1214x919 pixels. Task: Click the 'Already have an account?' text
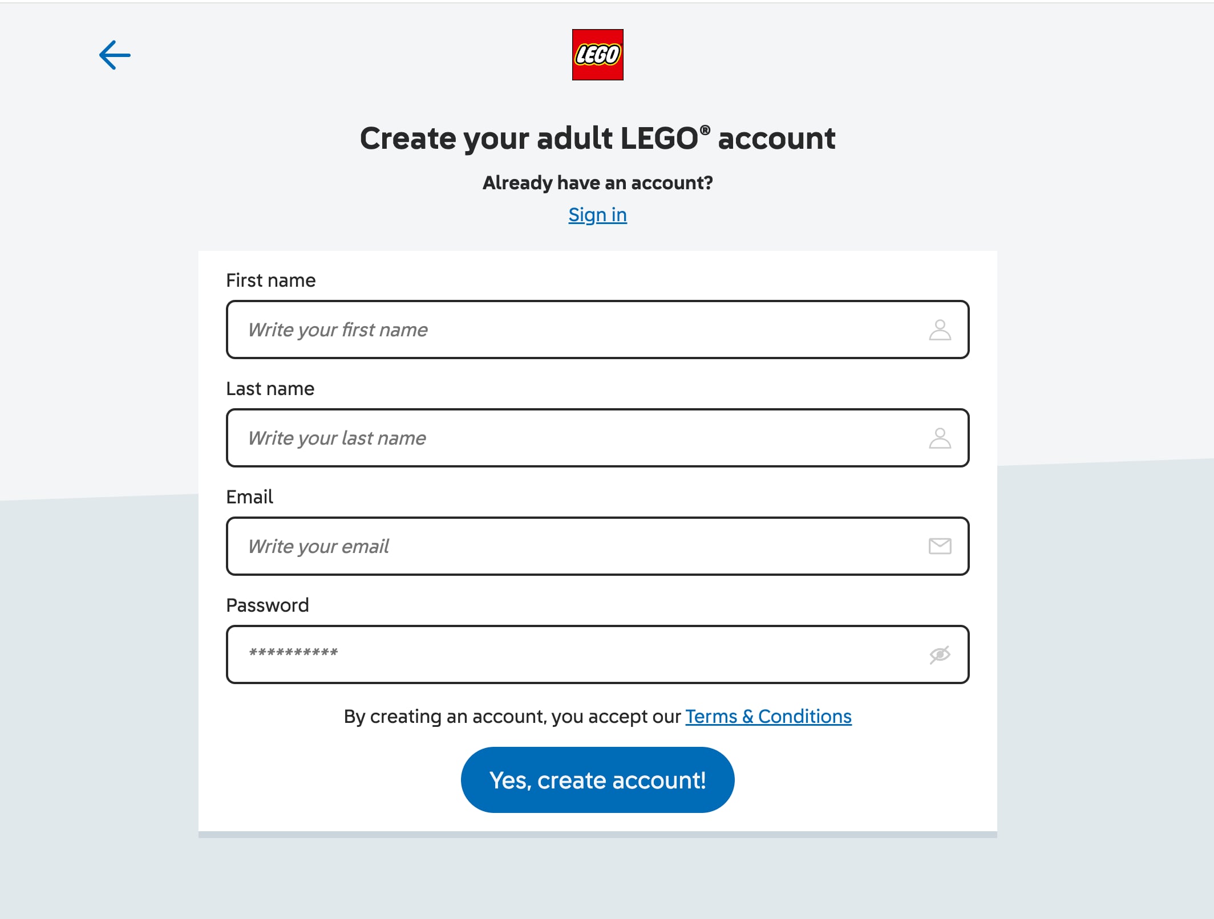click(597, 183)
